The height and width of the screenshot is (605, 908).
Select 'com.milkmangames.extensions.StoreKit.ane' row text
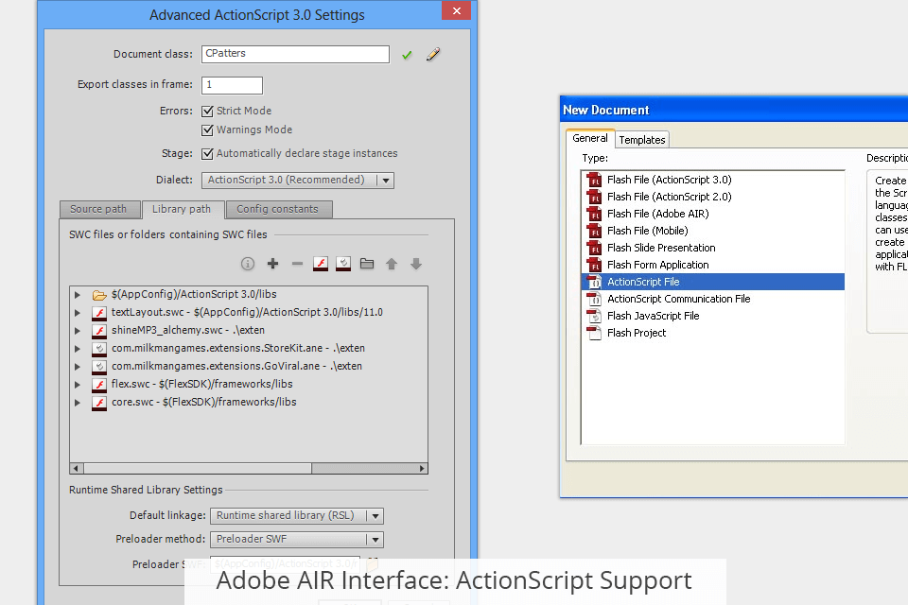(238, 349)
